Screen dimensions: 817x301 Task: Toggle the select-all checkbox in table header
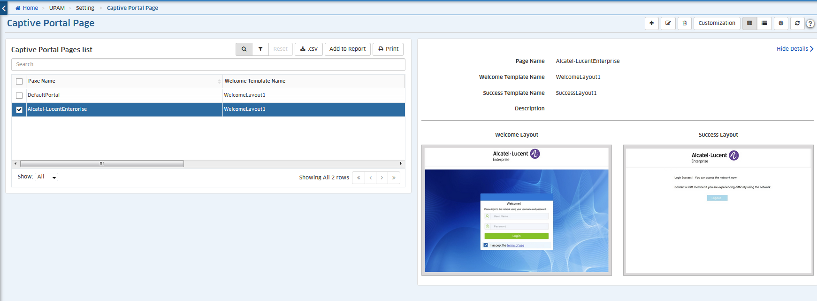pyautogui.click(x=19, y=81)
